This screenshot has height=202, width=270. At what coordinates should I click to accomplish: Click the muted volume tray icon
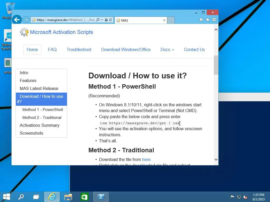coord(245,197)
